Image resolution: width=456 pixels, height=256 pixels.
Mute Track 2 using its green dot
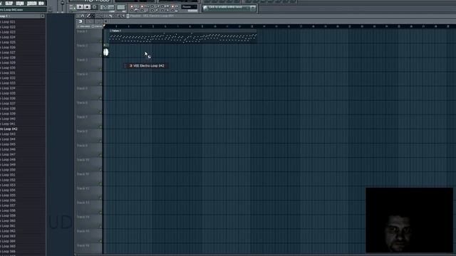(100, 55)
